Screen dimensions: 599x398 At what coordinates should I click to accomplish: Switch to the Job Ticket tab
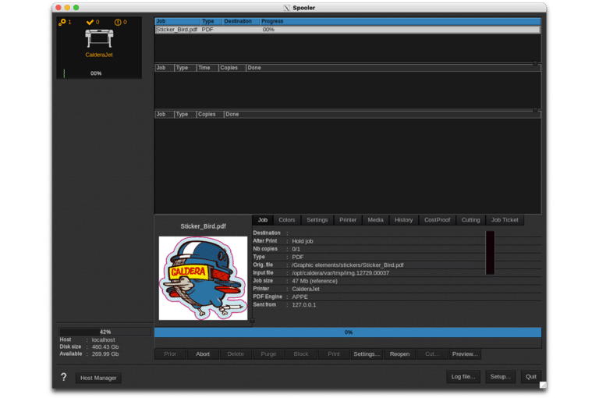click(505, 220)
